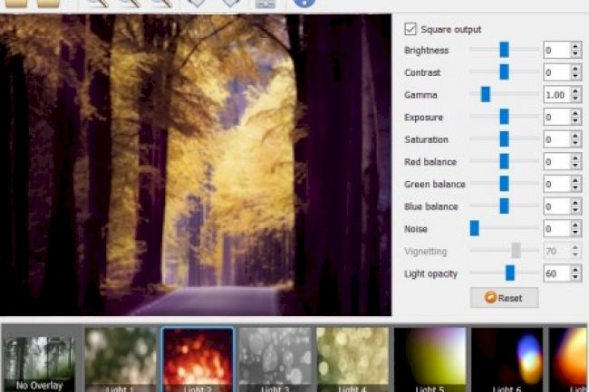Click the Exposure value input field
The width and height of the screenshot is (589, 392).
[x=555, y=117]
